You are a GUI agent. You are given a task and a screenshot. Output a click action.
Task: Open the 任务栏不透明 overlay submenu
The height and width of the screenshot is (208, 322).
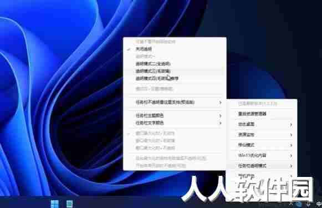(x=175, y=102)
